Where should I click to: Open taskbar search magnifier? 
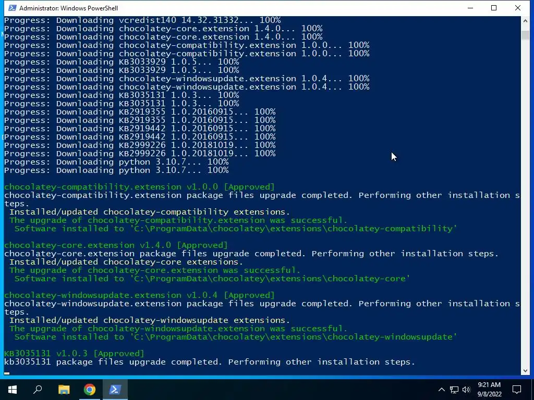pos(38,390)
